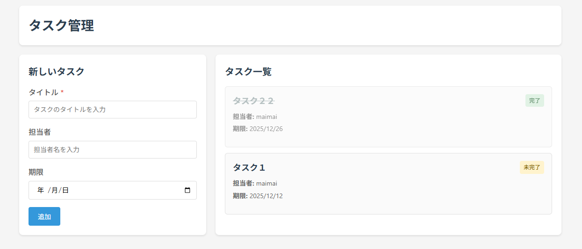Click the 追加 button

(44, 216)
